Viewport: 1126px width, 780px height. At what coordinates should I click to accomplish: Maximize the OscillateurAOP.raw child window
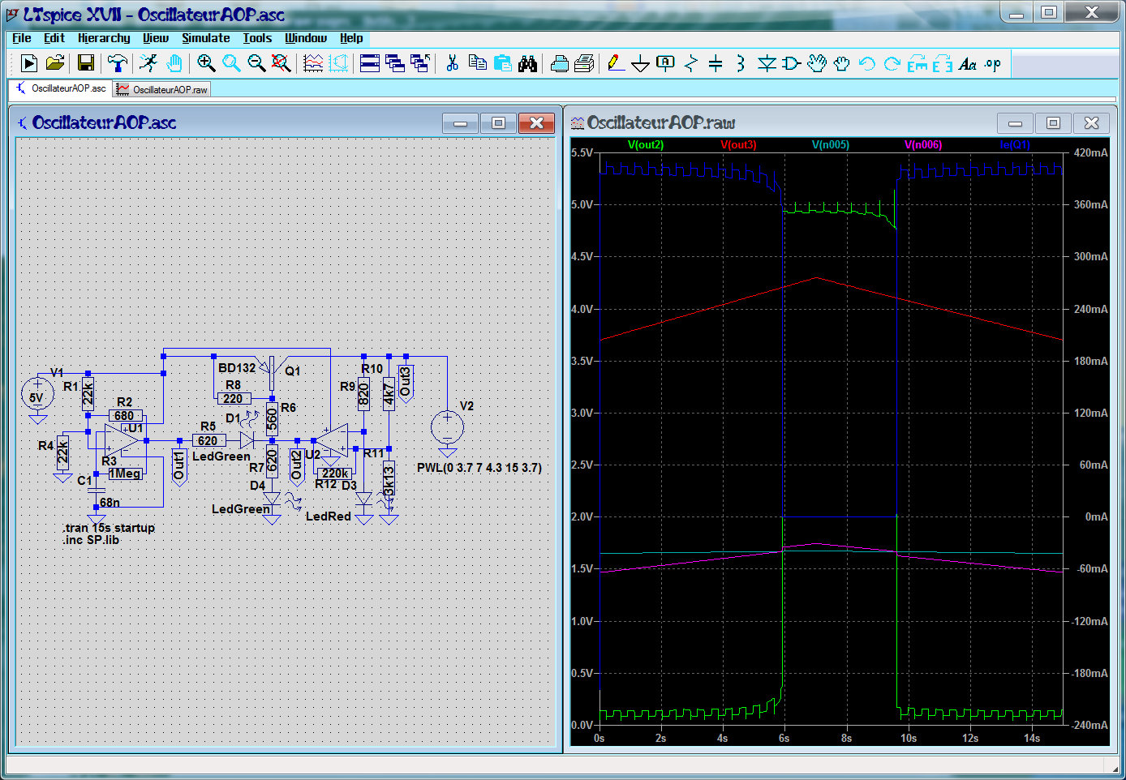1053,123
